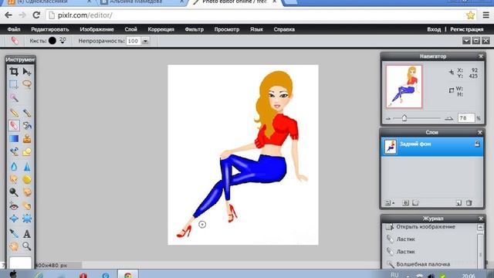The width and height of the screenshot is (494, 278).
Task: Click the Вход login link
Action: point(434,29)
